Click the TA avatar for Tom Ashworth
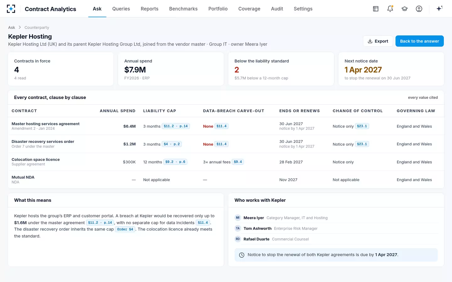The width and height of the screenshot is (452, 282). 238,228
